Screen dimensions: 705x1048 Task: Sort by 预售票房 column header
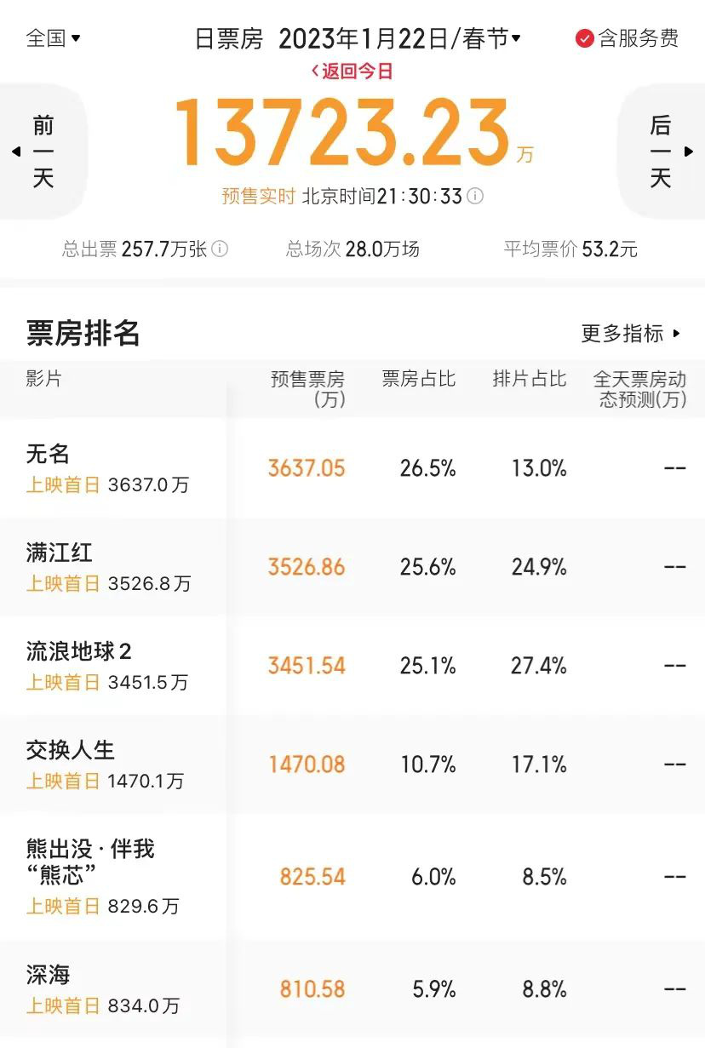(307, 389)
